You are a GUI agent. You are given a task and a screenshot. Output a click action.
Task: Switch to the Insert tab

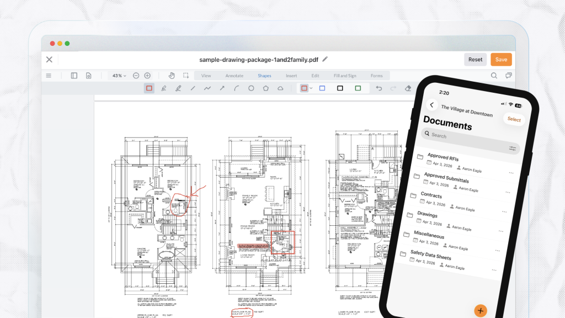click(x=291, y=76)
